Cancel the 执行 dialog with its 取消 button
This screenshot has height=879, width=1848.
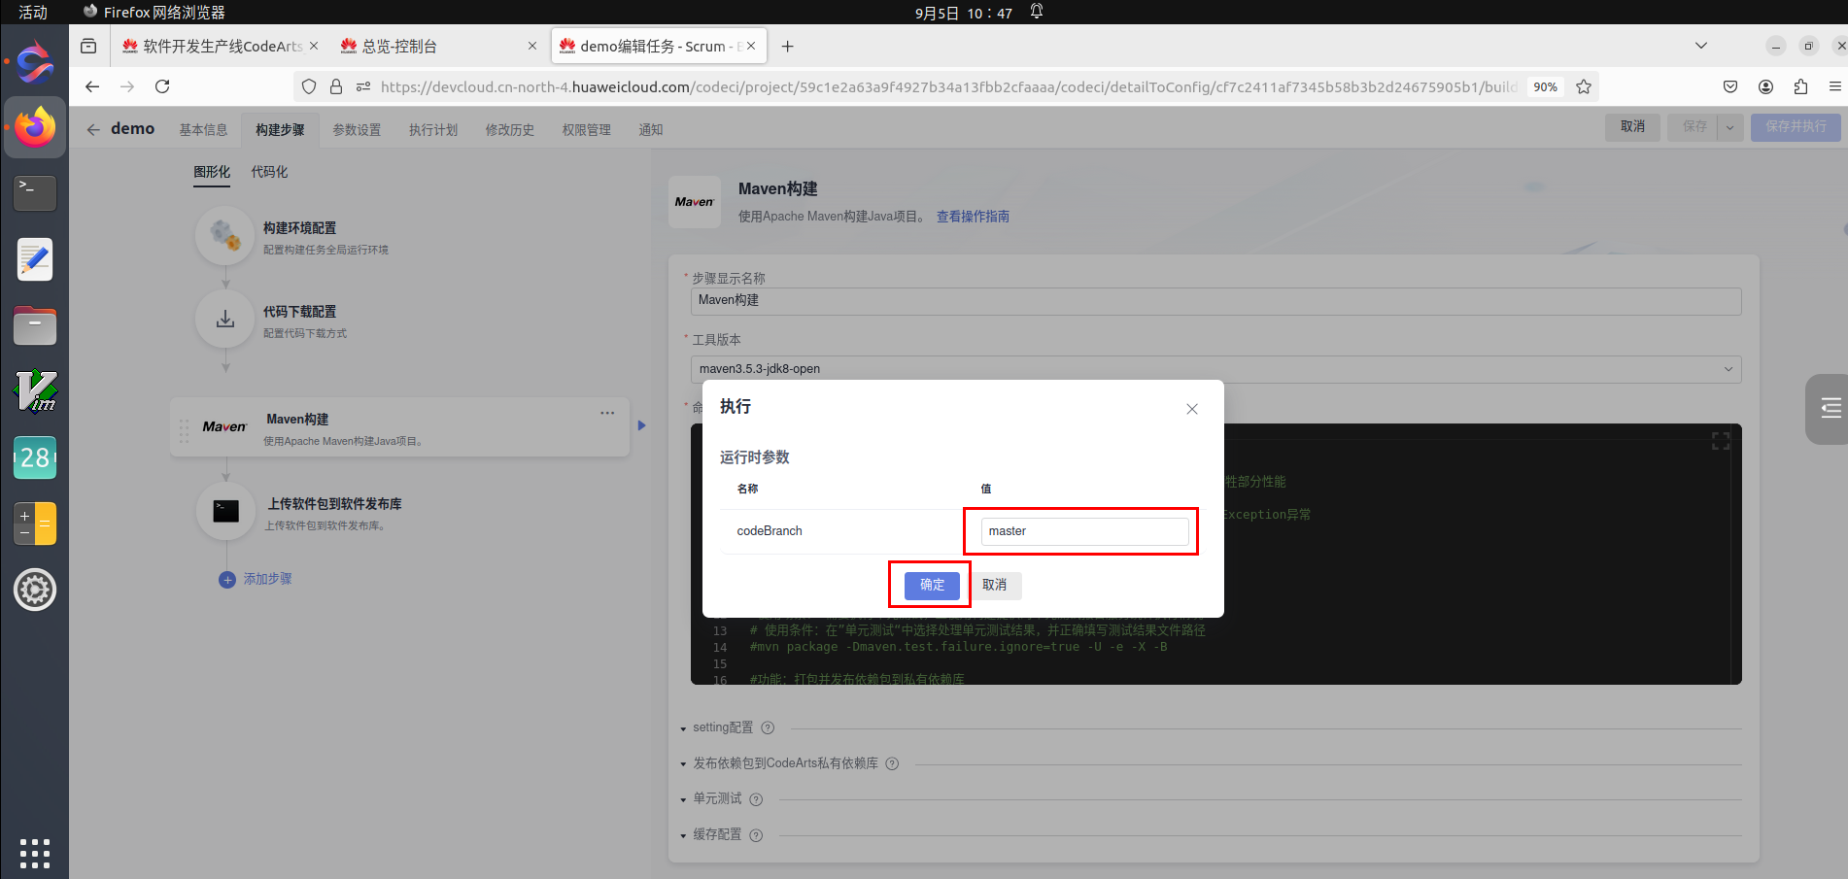click(994, 585)
